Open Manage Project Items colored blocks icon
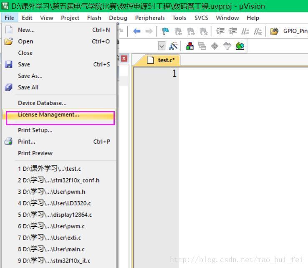 190,46
